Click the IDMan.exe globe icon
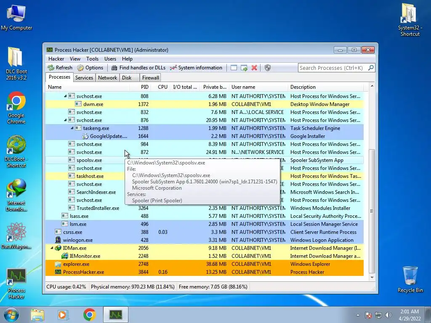 click(x=58, y=248)
